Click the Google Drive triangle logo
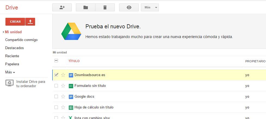Image resolution: width=266 pixels, height=119 pixels. (x=71, y=32)
